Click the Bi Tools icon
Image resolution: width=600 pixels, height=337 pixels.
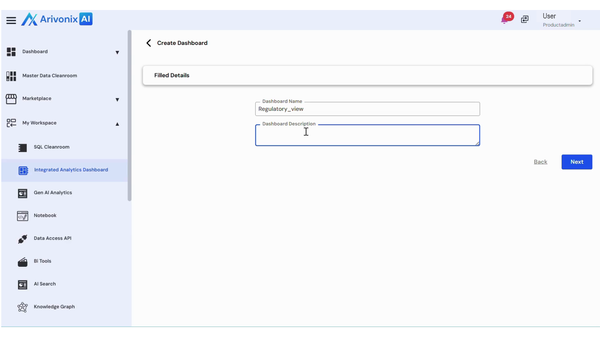(22, 262)
